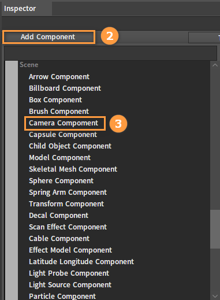Add Spring Arm Component

point(68,192)
